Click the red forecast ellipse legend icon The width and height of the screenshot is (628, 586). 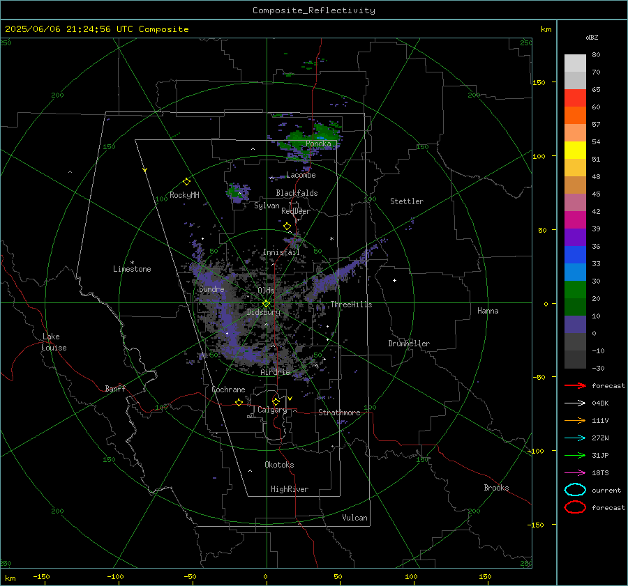tap(575, 507)
